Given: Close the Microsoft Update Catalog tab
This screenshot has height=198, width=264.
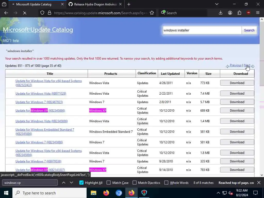Looking at the screenshot, I should click(62, 4).
